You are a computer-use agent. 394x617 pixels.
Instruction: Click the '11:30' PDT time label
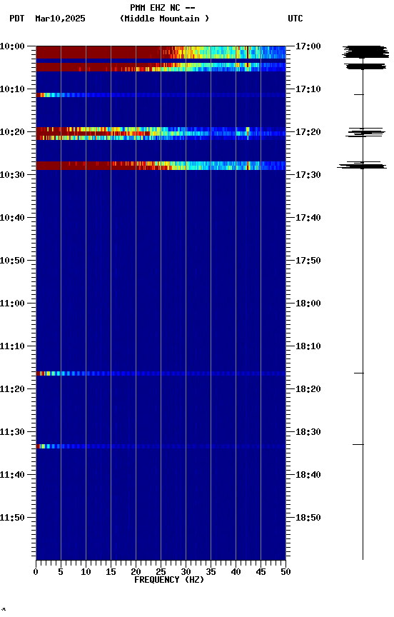(12, 432)
